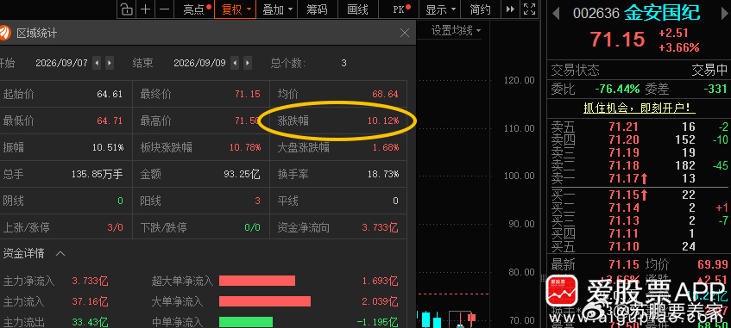Click the 主力流出 value 33.43亿
This screenshot has height=328, width=731.
tap(90, 322)
